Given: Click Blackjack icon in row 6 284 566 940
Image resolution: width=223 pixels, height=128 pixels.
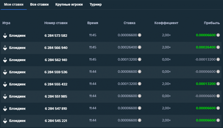Looking at the screenshot, I should point(5,48).
